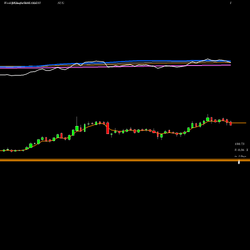Click the "V: 0.56 X" volume label
Screen dimensions: 250x250
tap(241, 150)
